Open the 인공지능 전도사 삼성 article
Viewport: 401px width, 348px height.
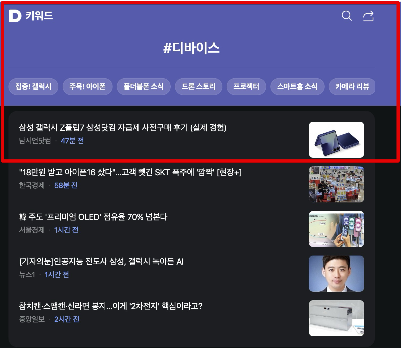(101, 262)
